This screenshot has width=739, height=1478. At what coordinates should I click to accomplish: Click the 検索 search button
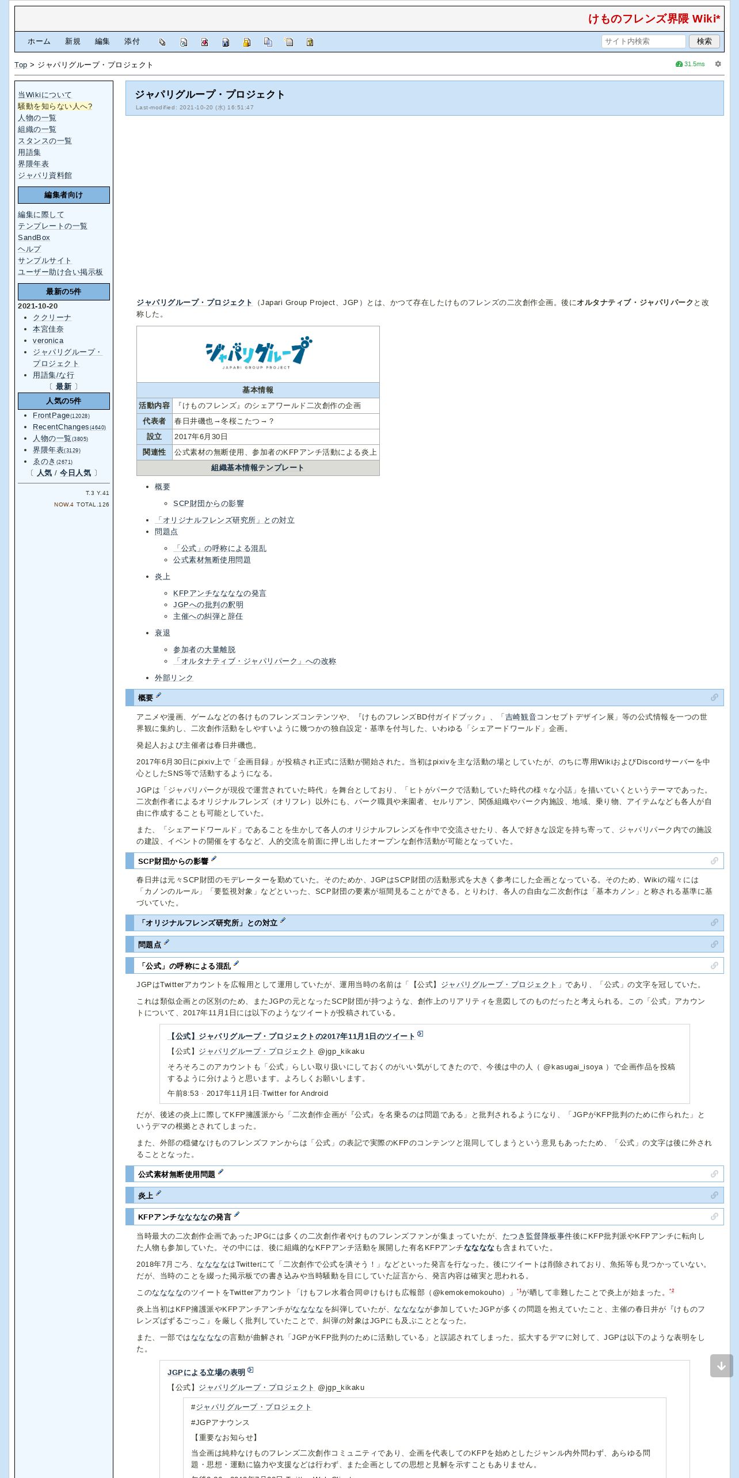[x=704, y=41]
